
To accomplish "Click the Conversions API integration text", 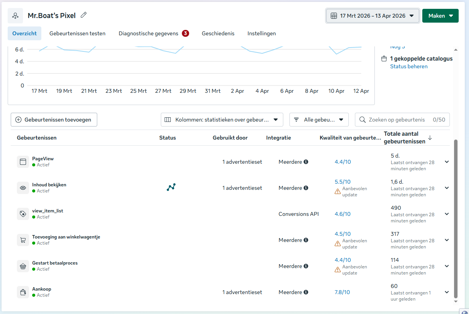I will [x=299, y=214].
